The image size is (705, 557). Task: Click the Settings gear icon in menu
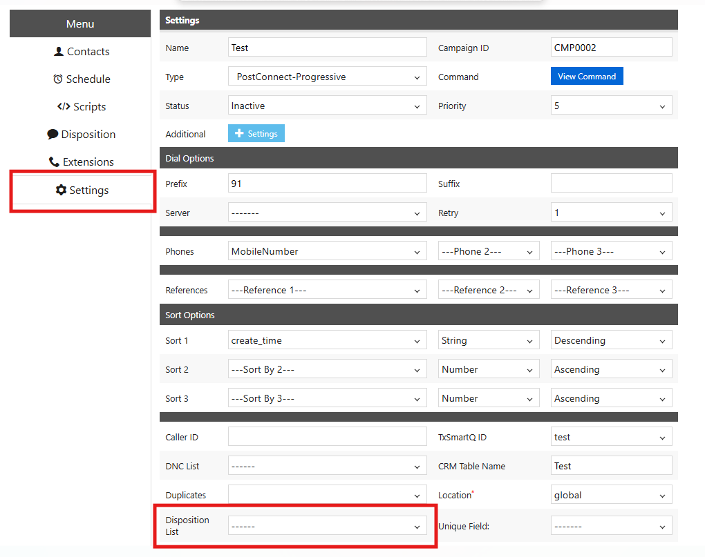click(61, 190)
